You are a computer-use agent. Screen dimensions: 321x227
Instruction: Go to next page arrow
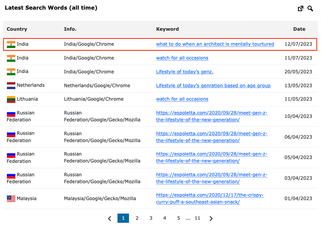click(211, 219)
